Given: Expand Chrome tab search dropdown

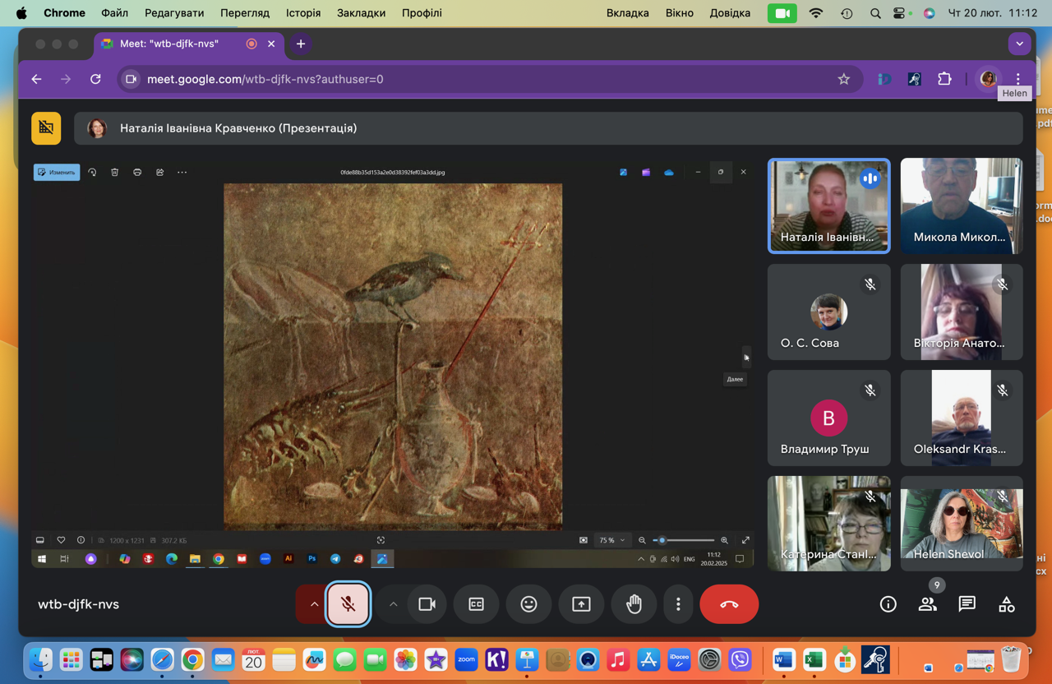Looking at the screenshot, I should 1019,44.
